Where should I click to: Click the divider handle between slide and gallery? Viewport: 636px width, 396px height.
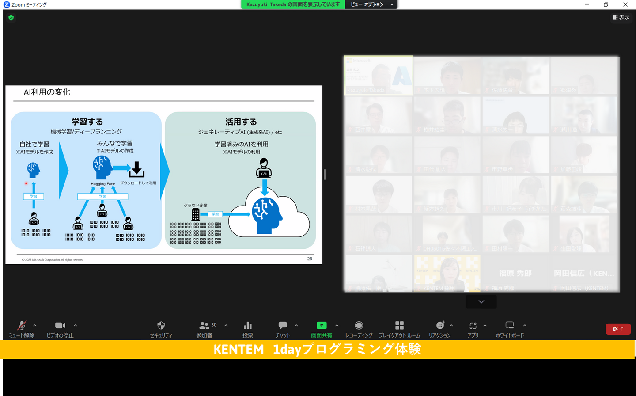(x=325, y=175)
